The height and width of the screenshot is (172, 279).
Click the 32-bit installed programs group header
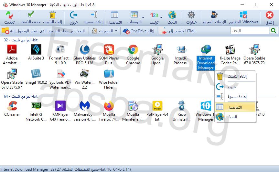click(x=21, y=40)
